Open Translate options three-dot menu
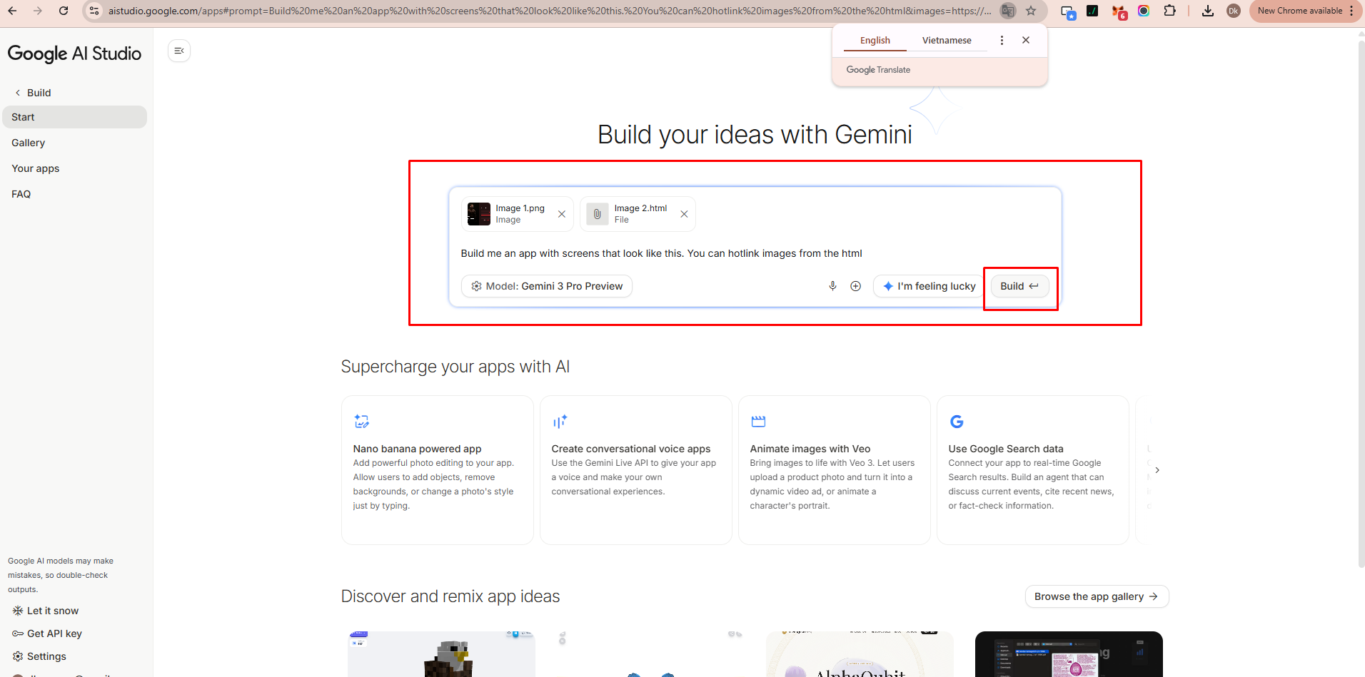Screen dimensions: 1365x677 1002,40
